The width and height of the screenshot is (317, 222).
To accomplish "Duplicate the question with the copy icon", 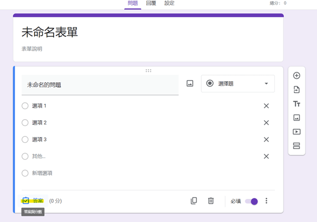I will [x=194, y=200].
